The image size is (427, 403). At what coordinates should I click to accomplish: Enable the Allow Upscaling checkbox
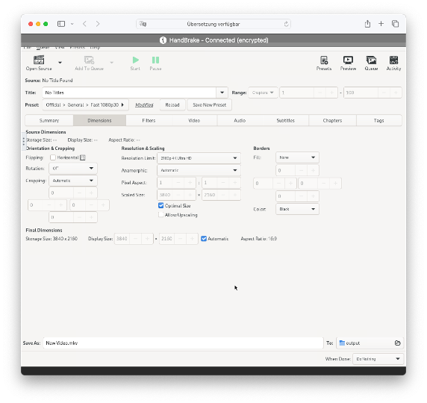tap(160, 215)
